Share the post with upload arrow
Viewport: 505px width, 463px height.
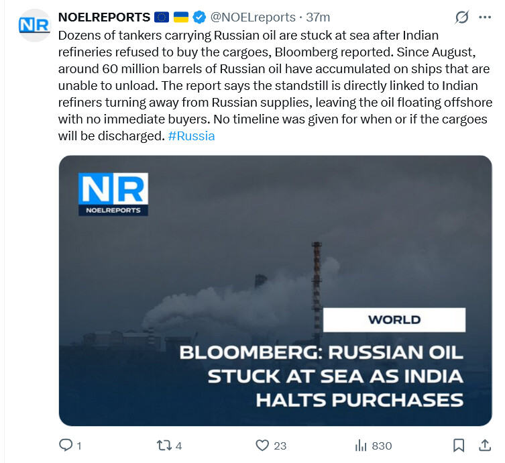coord(484,445)
